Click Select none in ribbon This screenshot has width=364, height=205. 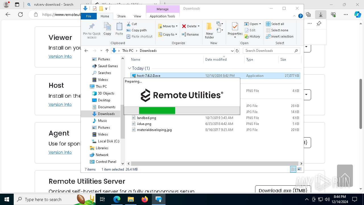[277, 30]
